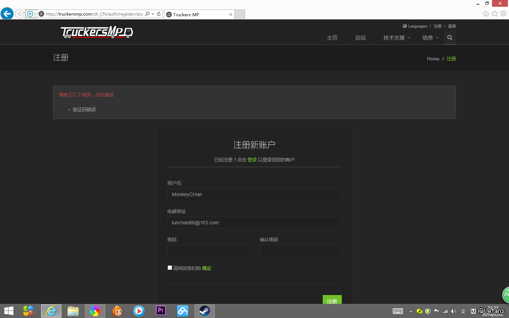The height and width of the screenshot is (318, 509).
Task: Open the 论坛 menu item
Action: (361, 38)
